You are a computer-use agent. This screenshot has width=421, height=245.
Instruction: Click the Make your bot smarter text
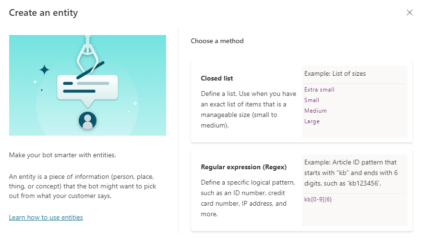click(62, 155)
